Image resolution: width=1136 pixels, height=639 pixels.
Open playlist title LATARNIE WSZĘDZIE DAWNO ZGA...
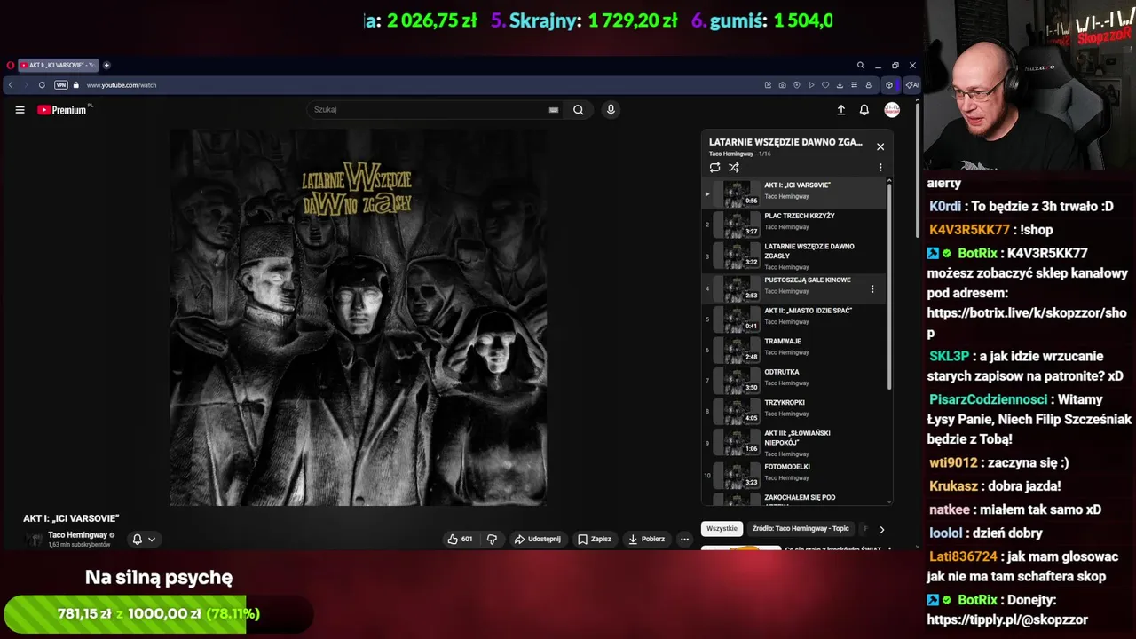coord(785,142)
